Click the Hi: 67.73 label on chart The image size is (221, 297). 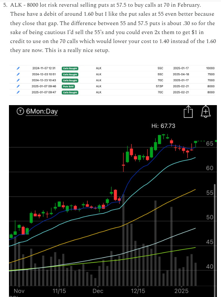[164, 126]
